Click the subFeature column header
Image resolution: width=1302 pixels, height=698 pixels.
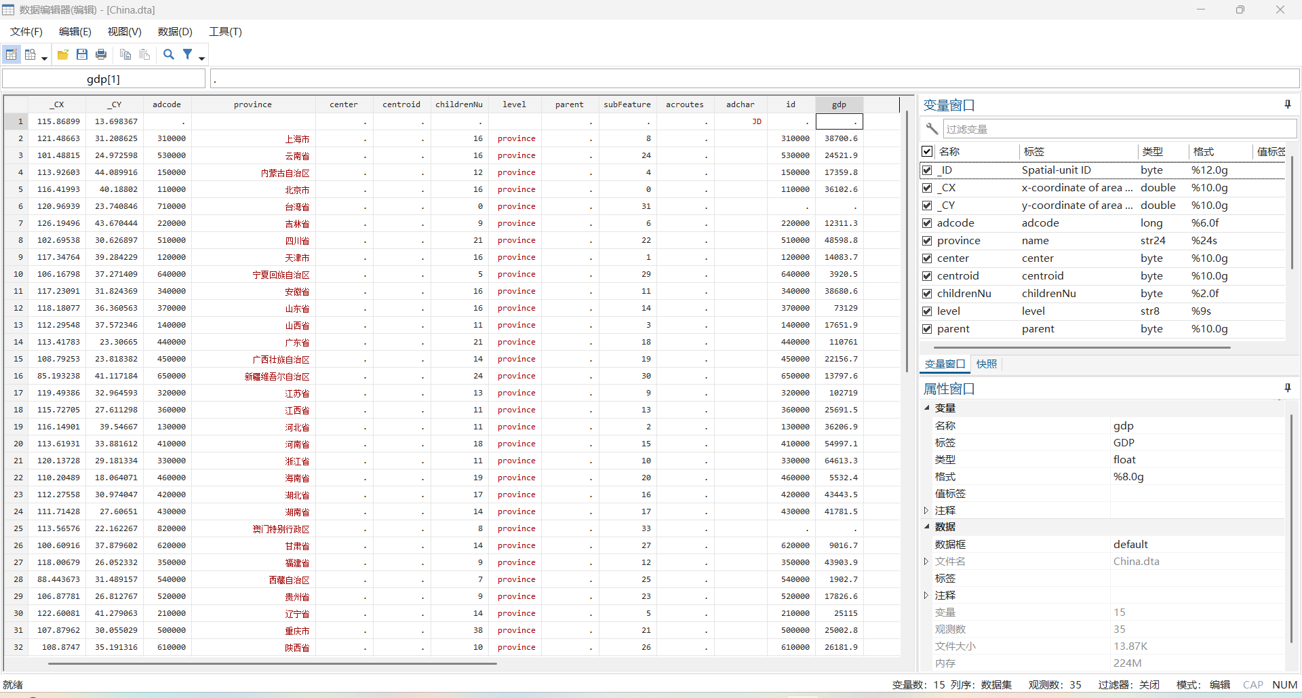coord(627,104)
